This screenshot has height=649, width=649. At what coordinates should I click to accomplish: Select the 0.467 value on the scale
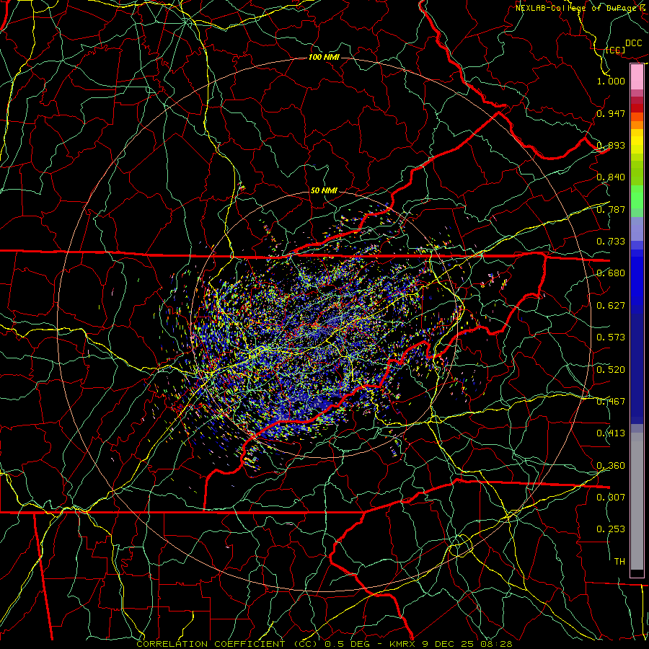tap(611, 402)
